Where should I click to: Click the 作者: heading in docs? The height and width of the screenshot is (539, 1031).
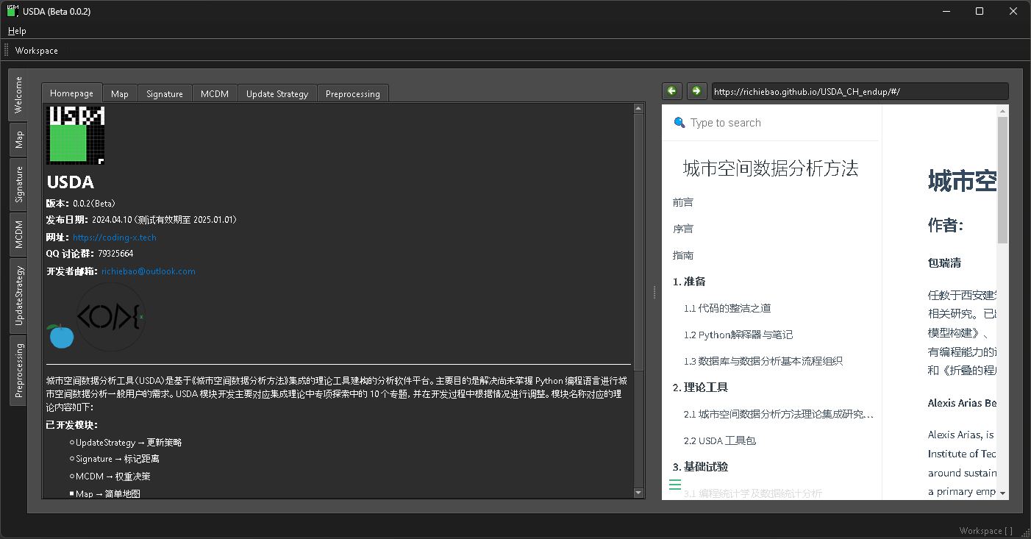[946, 225]
